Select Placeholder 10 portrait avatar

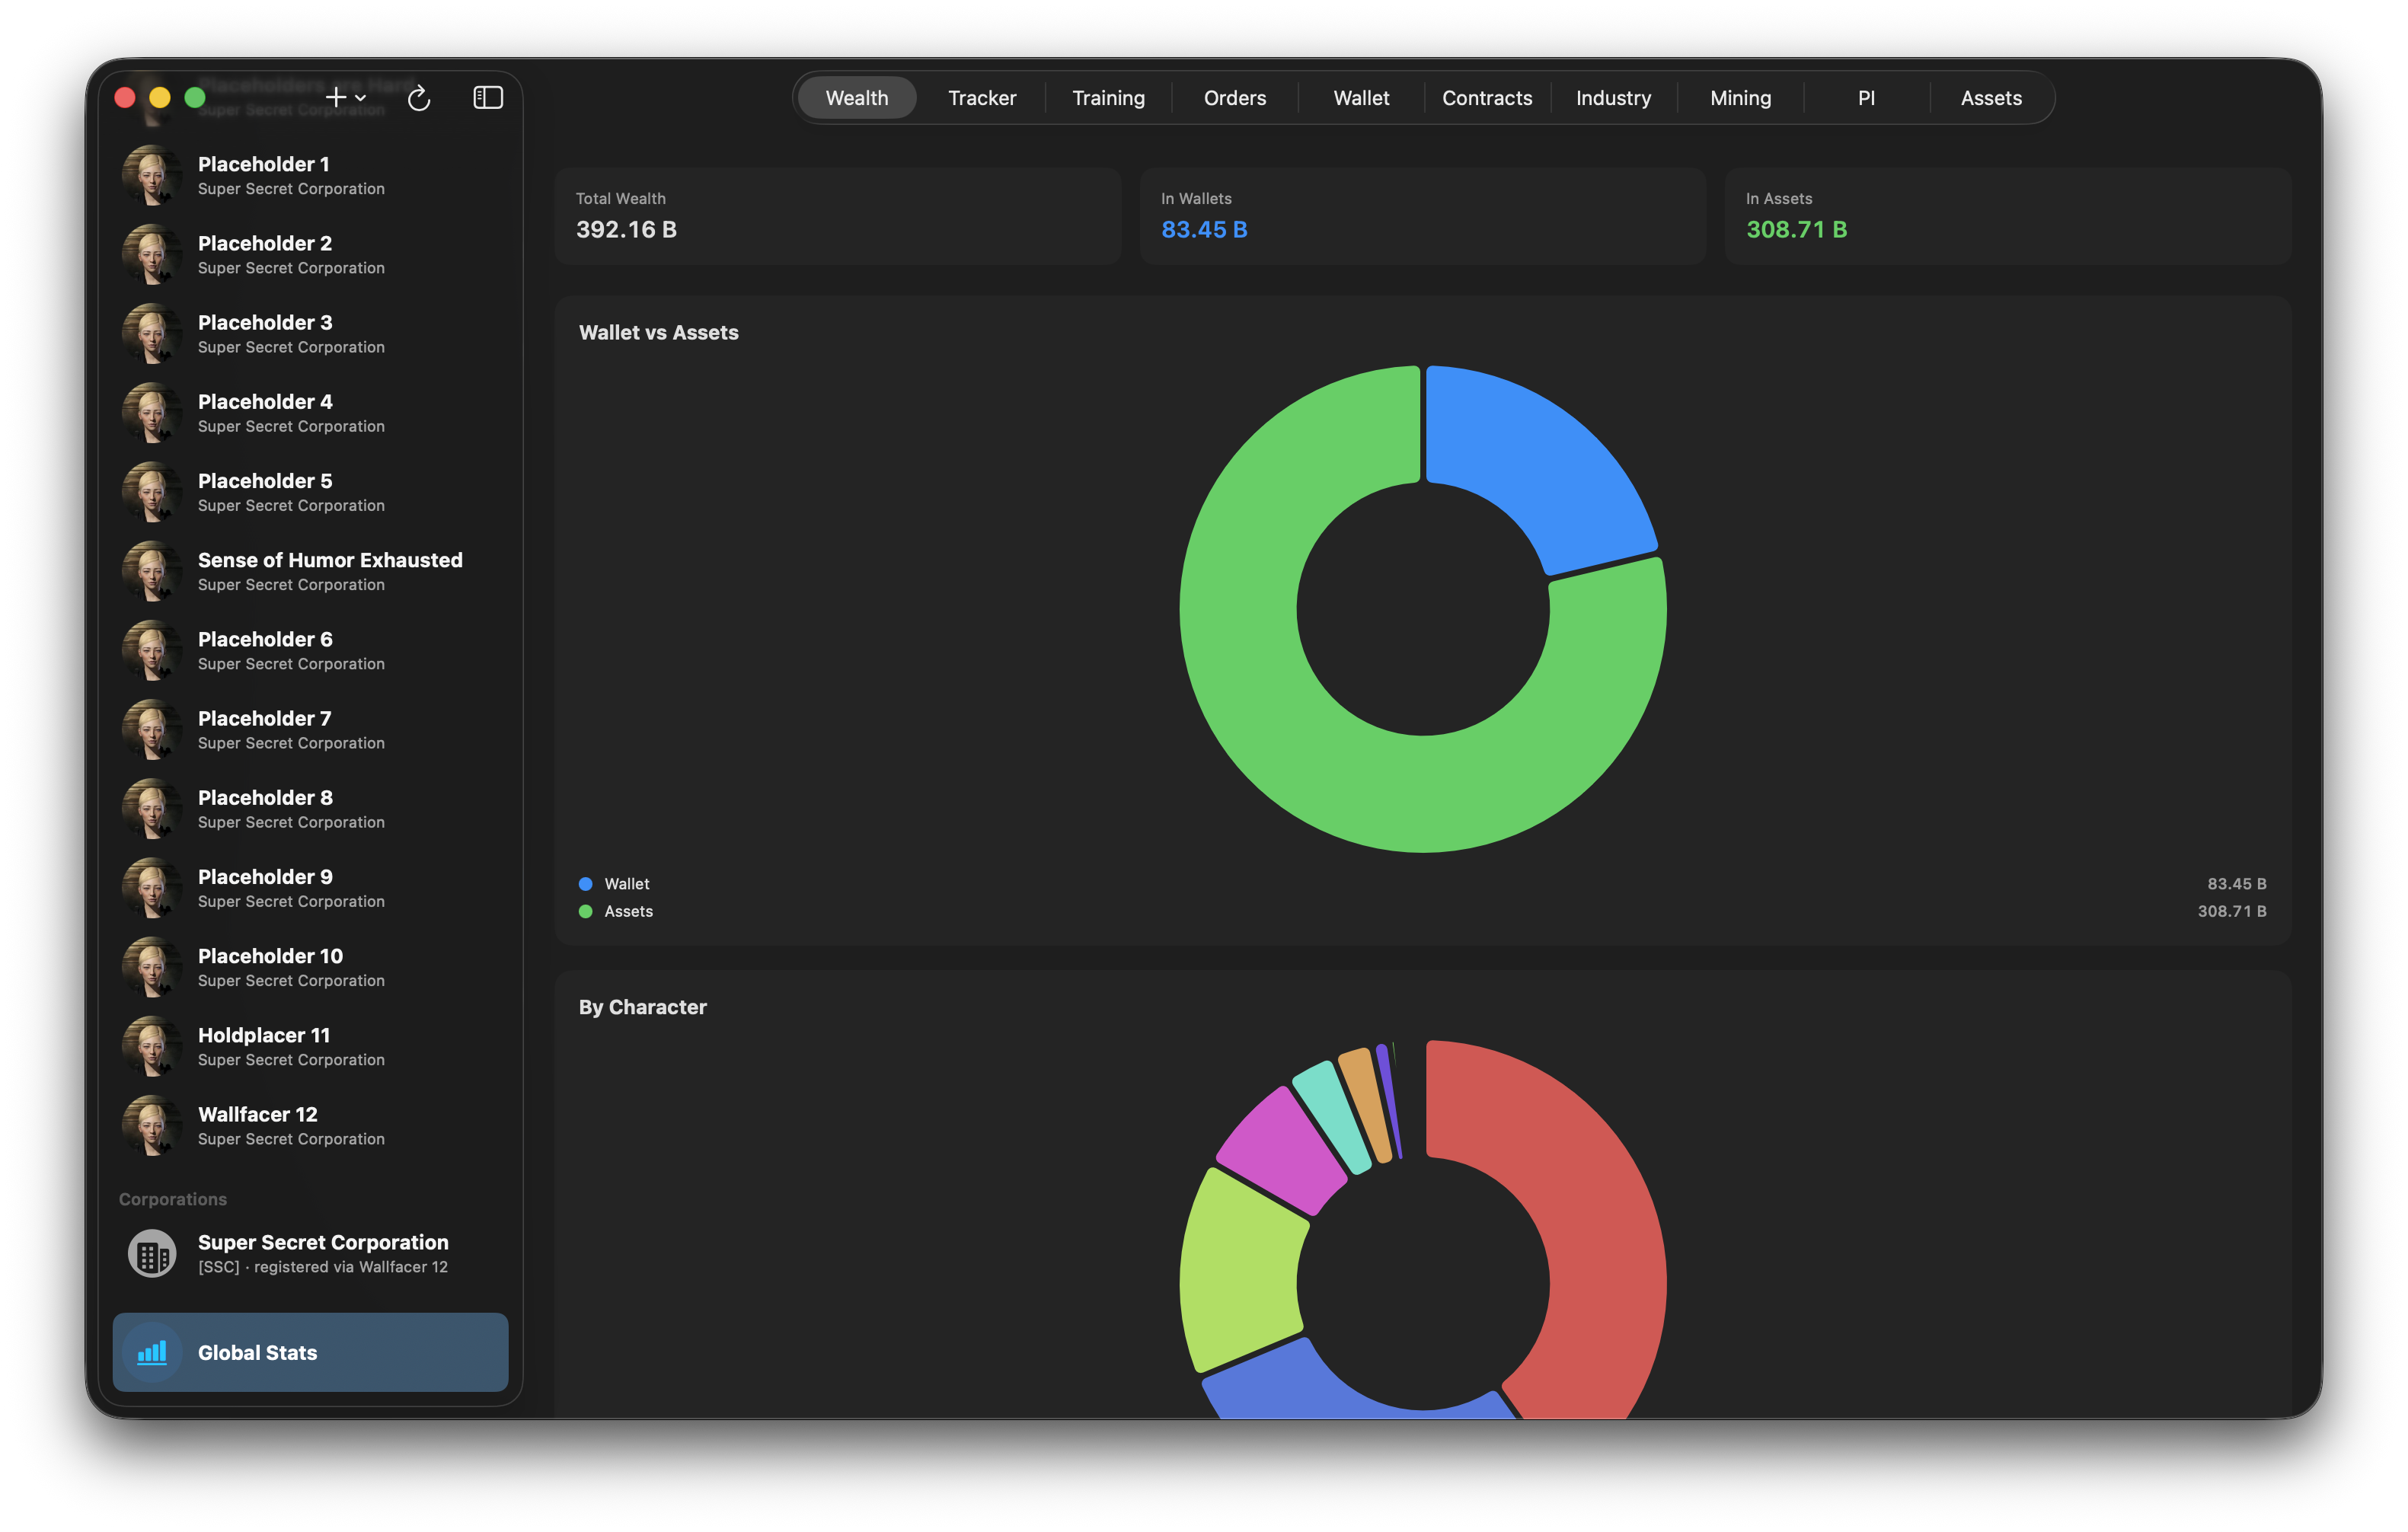click(x=152, y=966)
